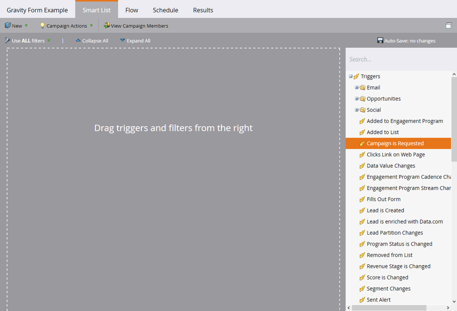This screenshot has width=457, height=311.
Task: Click the Use ALL filters funnel icon
Action: tap(7, 41)
